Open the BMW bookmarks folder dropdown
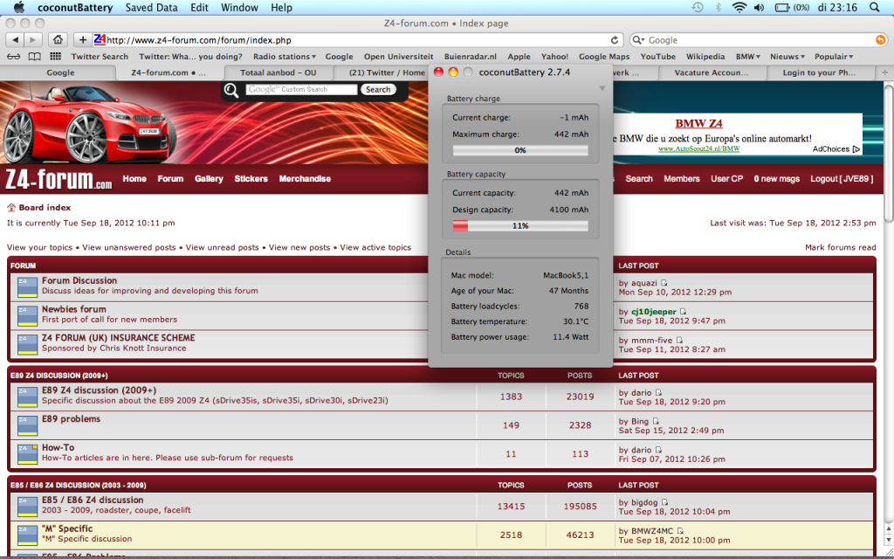894x559 pixels. [748, 57]
